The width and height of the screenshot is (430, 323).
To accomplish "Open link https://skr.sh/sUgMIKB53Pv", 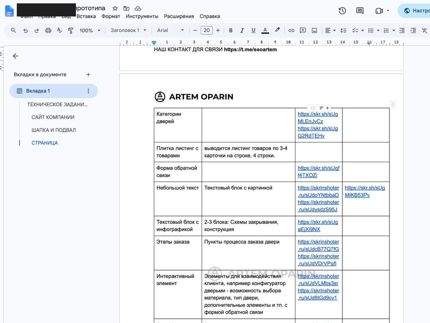I will [x=365, y=191].
